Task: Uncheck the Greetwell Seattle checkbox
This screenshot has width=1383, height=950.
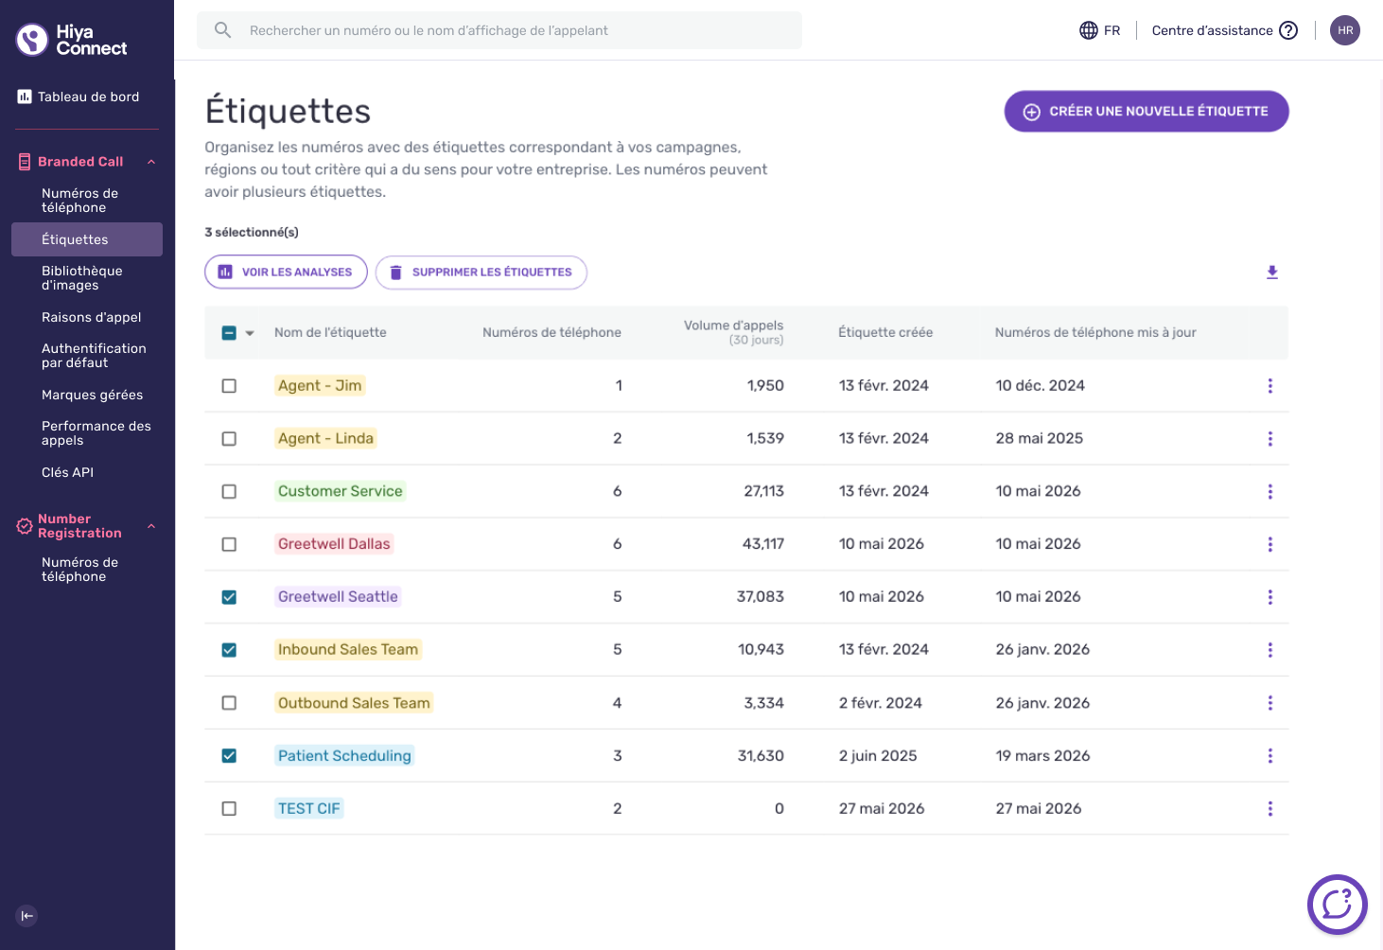Action: [229, 597]
